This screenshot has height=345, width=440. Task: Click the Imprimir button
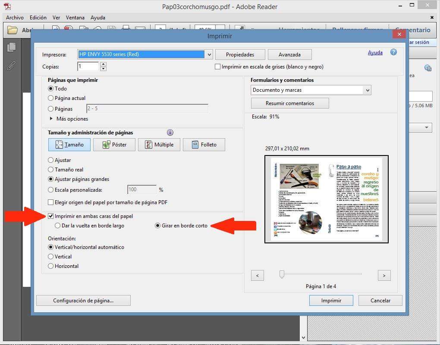pyautogui.click(x=331, y=301)
